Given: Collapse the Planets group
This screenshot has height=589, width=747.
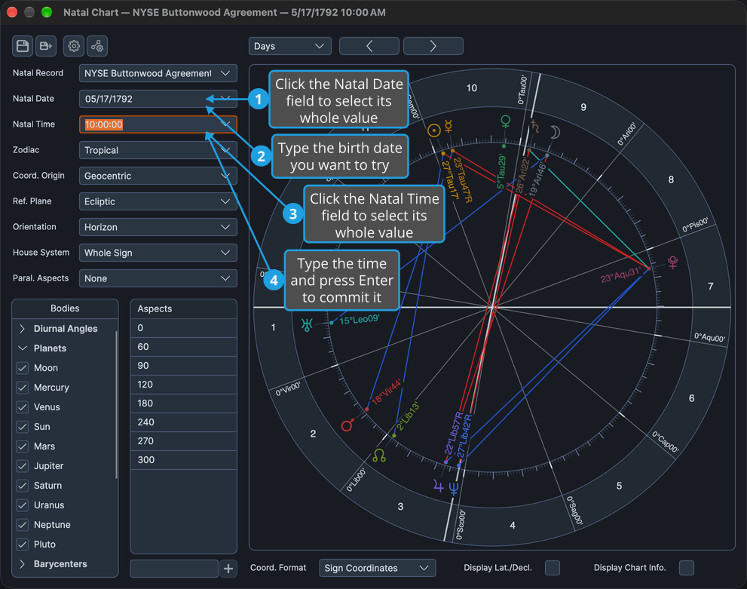Looking at the screenshot, I should tap(22, 348).
